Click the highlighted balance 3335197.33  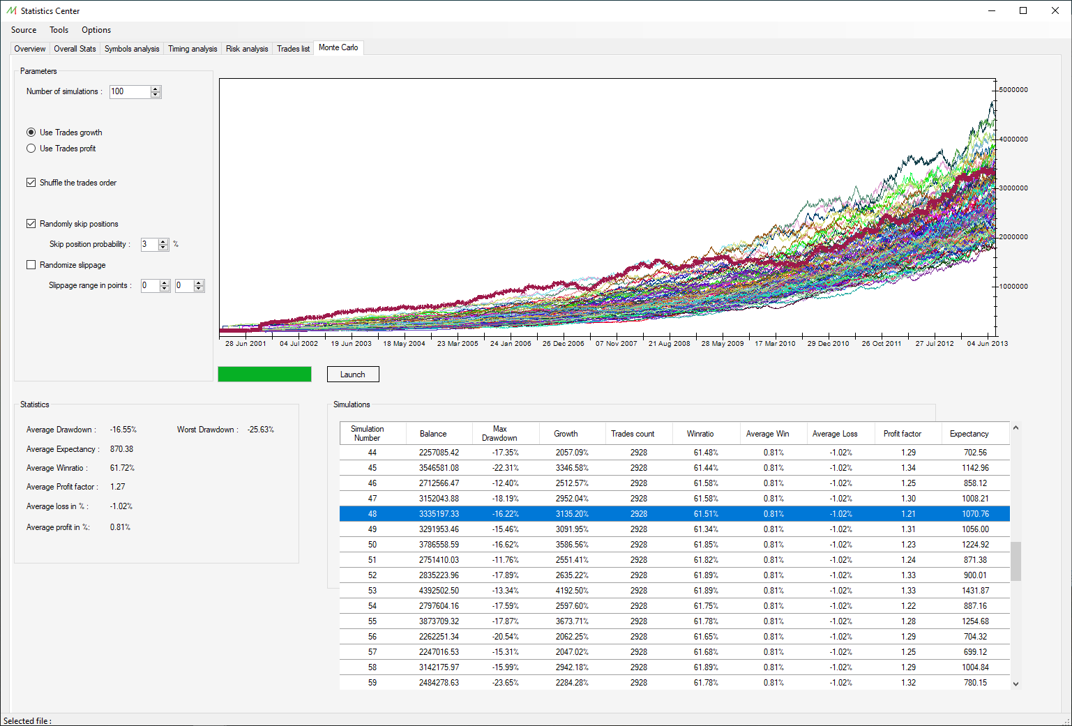(439, 514)
